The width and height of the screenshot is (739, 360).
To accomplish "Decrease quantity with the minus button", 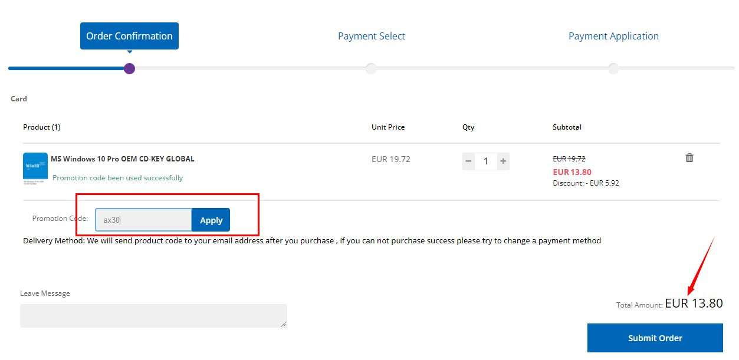I will (468, 161).
